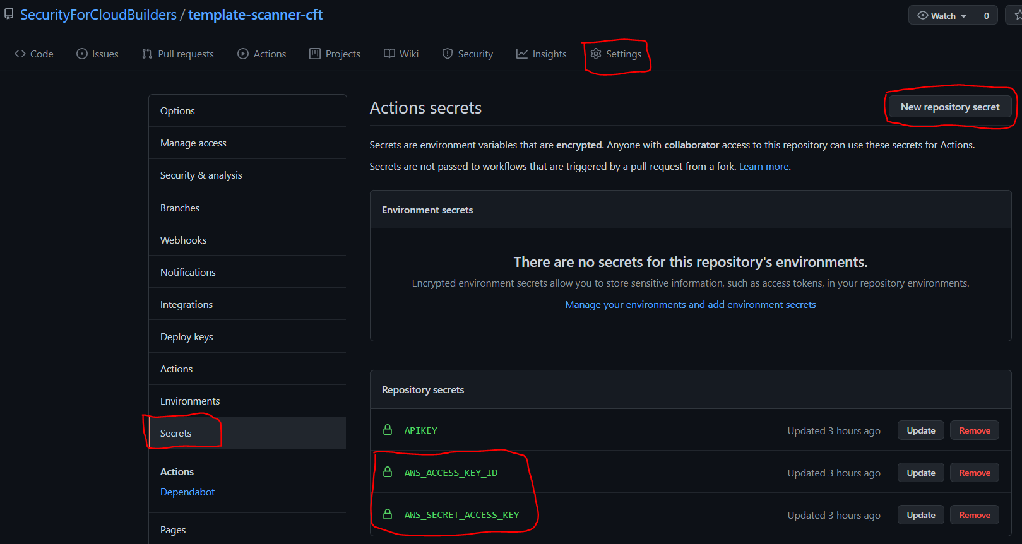Follow the Learn more link
Viewport: 1022px width, 544px height.
(764, 167)
